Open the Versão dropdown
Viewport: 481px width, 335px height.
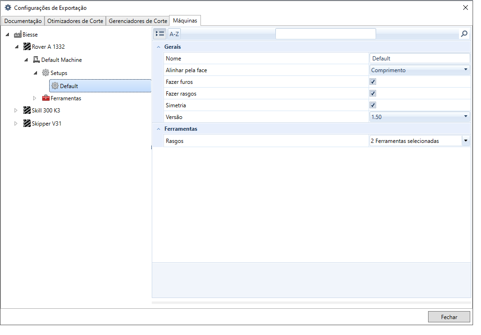[x=420, y=117]
